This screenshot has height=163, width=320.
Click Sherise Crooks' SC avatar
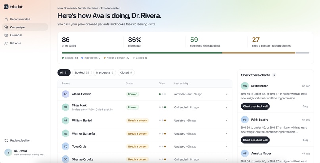click(x=66, y=159)
